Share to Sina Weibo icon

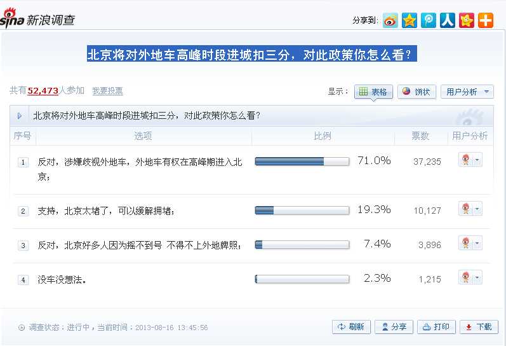click(390, 21)
